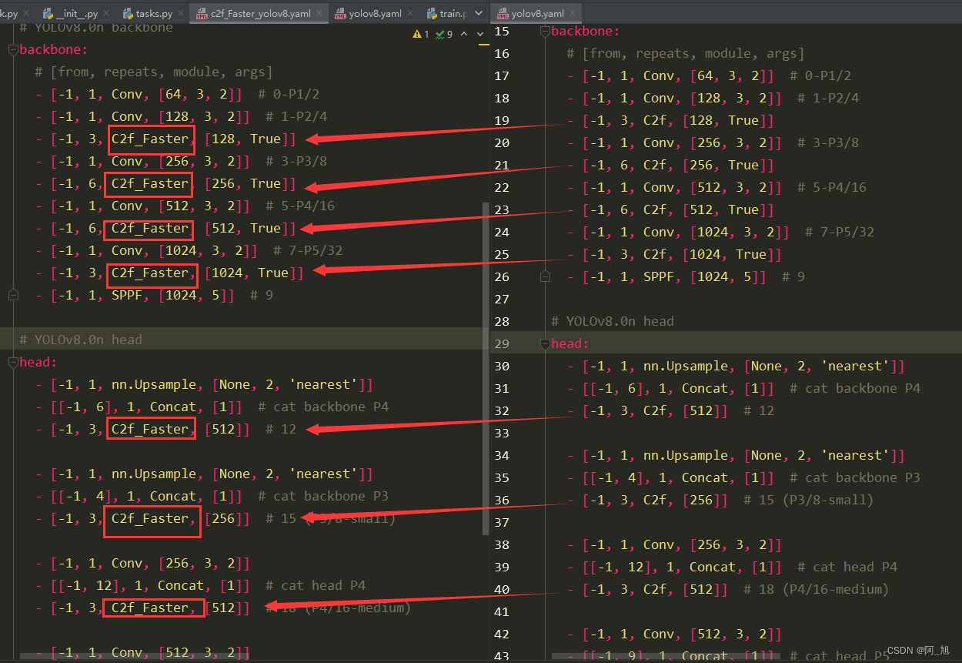Screen dimensions: 962x663
Task: Click line number 40 in right gutter
Action: 502,589
